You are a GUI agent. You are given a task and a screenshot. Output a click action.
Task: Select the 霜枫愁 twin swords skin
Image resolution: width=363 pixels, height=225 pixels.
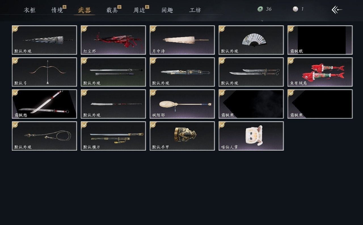point(44,104)
